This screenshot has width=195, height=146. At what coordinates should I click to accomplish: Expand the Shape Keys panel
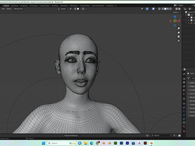point(191,86)
